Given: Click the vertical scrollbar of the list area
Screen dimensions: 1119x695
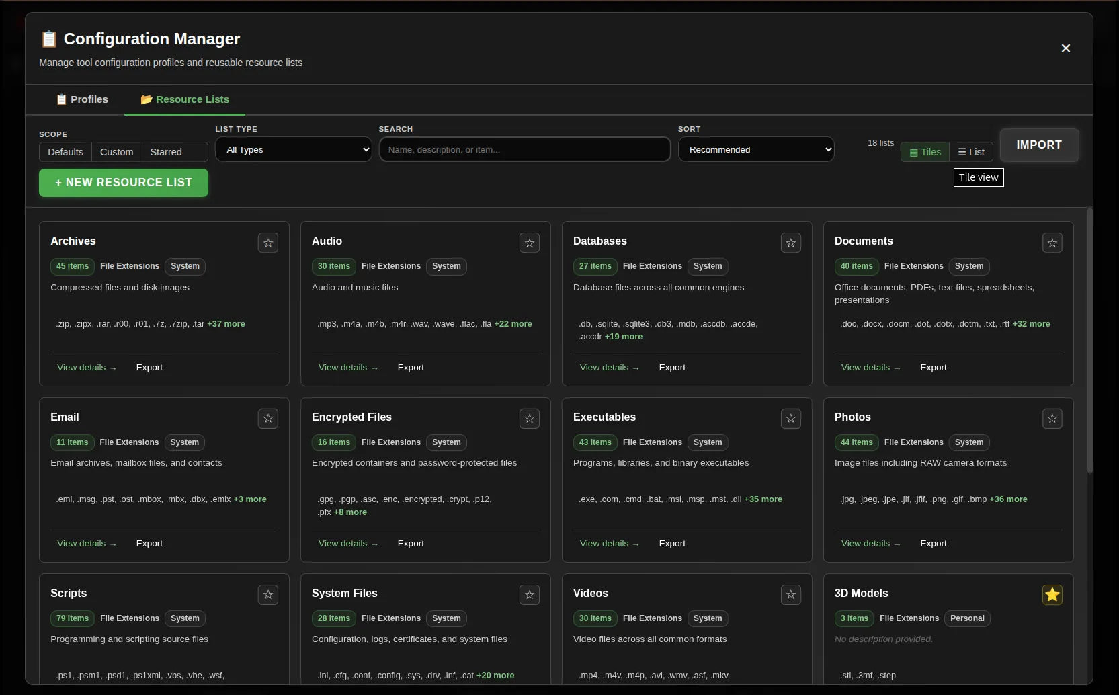Looking at the screenshot, I should (1089, 341).
